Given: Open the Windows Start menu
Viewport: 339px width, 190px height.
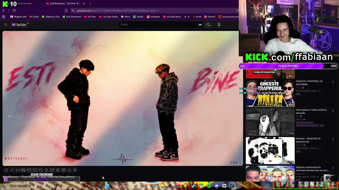Looking at the screenshot, I should pyautogui.click(x=107, y=186).
